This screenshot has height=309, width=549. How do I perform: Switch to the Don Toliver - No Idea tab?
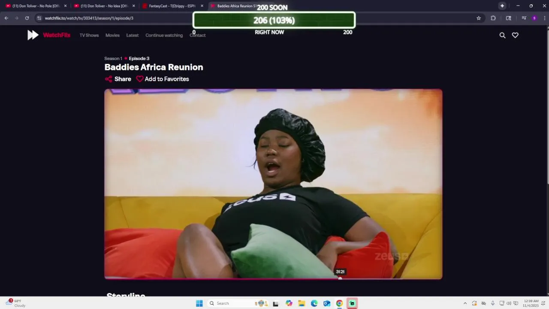[104, 6]
